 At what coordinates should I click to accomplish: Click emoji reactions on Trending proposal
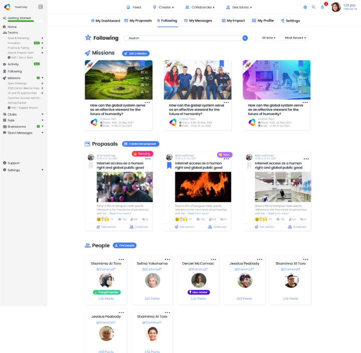(102, 219)
